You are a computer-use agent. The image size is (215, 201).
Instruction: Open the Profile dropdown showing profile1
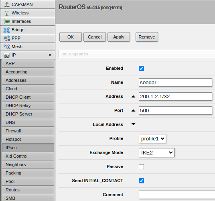[152, 139]
